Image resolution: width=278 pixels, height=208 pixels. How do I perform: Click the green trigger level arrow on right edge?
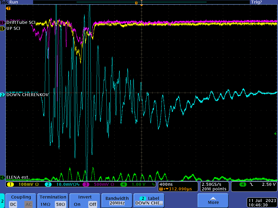pyautogui.click(x=276, y=134)
